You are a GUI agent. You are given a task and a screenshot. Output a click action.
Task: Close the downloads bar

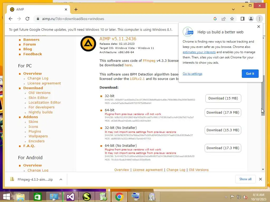point(260,179)
